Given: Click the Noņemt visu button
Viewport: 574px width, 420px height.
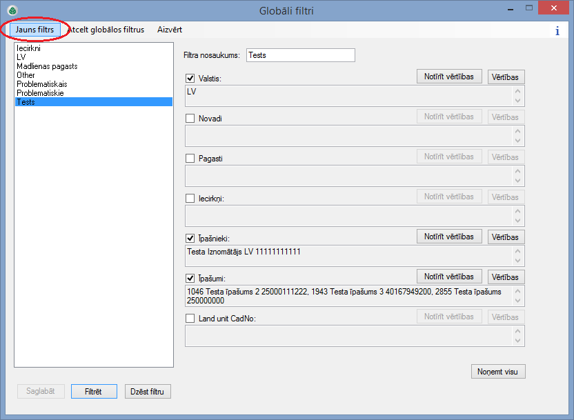Looking at the screenshot, I should 497,372.
